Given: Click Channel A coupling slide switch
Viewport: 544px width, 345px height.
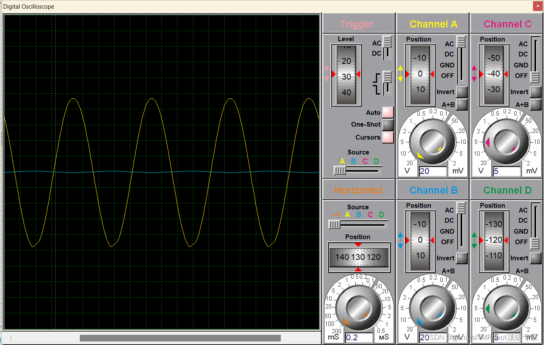Looking at the screenshot, I should (x=461, y=60).
